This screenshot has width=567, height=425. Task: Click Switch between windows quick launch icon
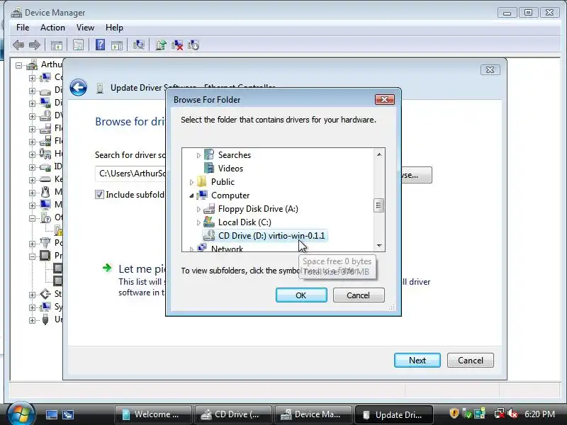tap(68, 414)
